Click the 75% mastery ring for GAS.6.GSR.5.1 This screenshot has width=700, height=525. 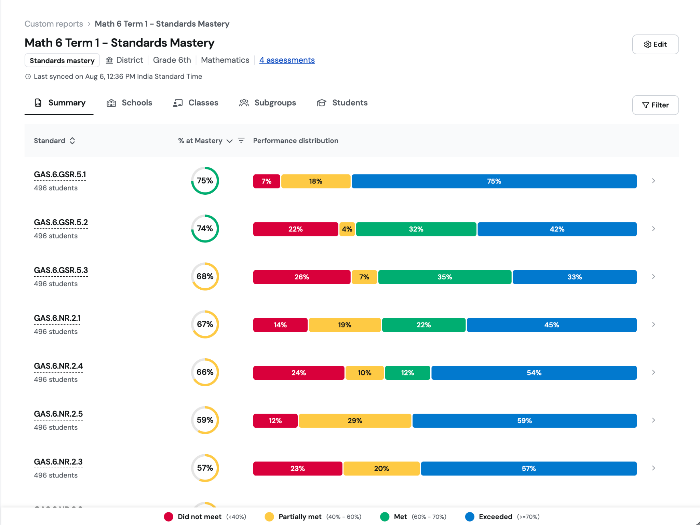coord(205,181)
